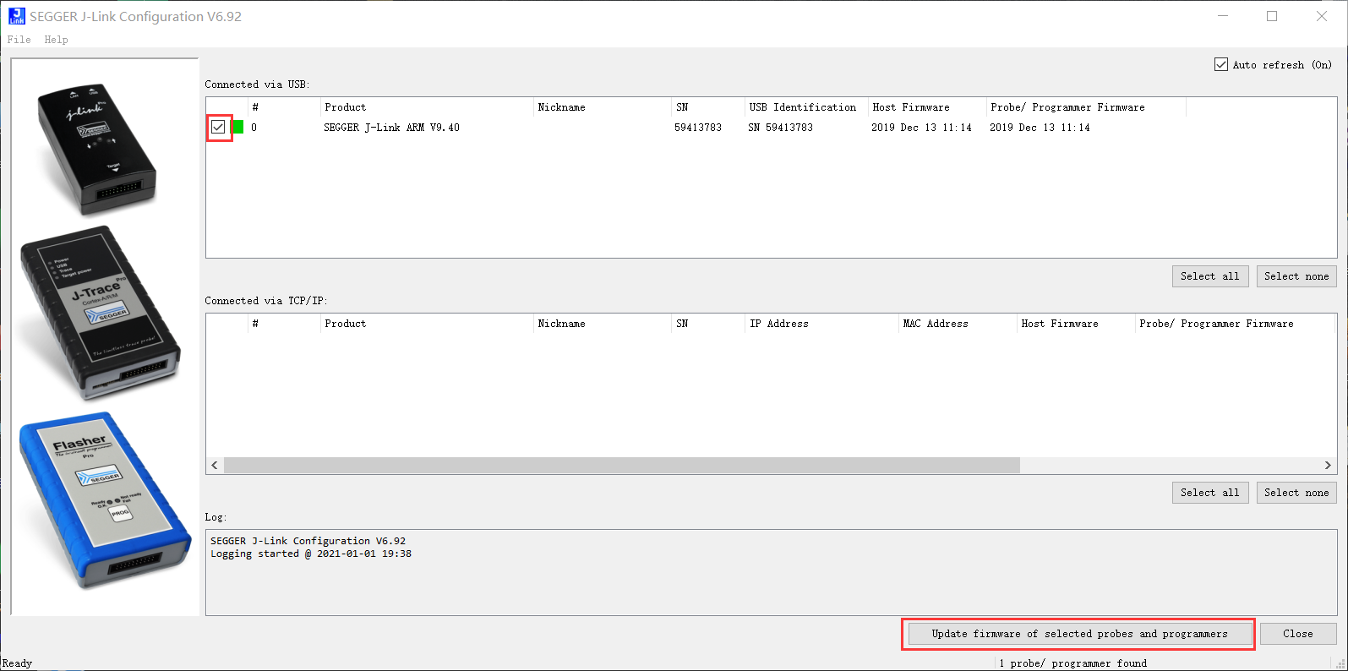Image resolution: width=1348 pixels, height=671 pixels.
Task: Click the TCP/IP list scroll right arrow
Action: click(x=1328, y=466)
